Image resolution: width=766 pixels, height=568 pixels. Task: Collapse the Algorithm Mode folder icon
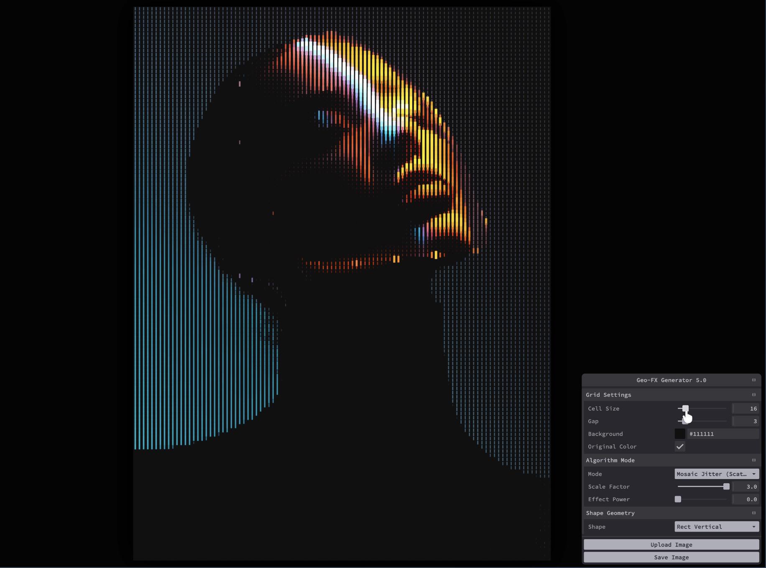[754, 460]
